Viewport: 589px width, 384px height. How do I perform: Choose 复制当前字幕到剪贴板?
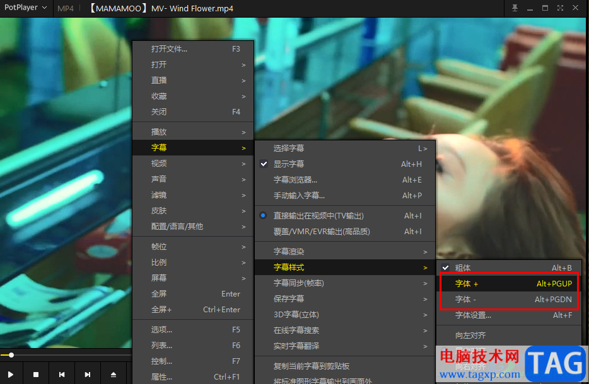[345, 366]
